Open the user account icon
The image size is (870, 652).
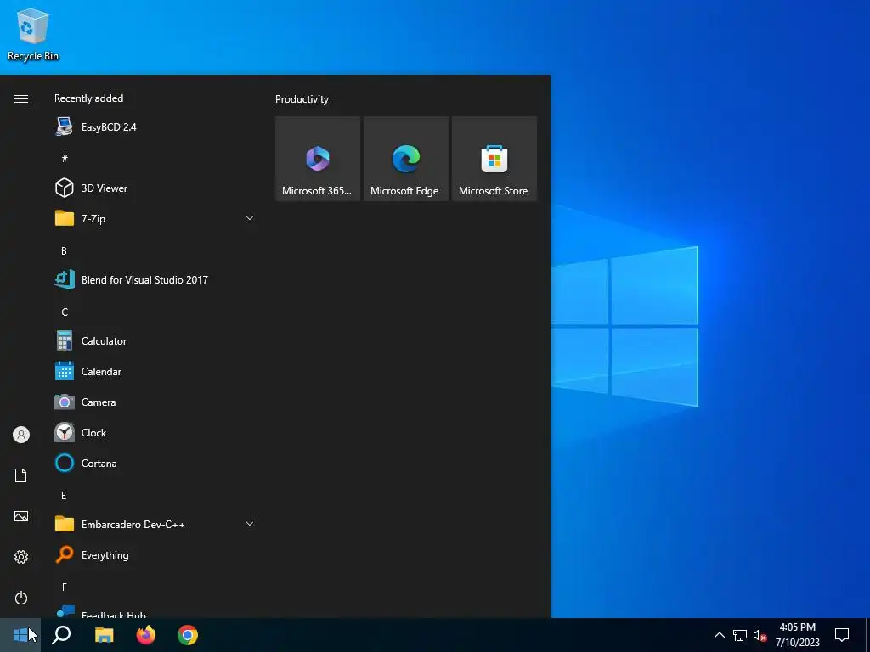coord(21,435)
